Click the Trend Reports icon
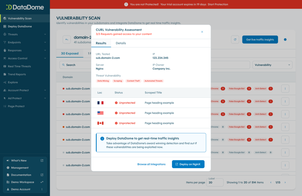Viewport: 302px width, 196px height. point(5,74)
